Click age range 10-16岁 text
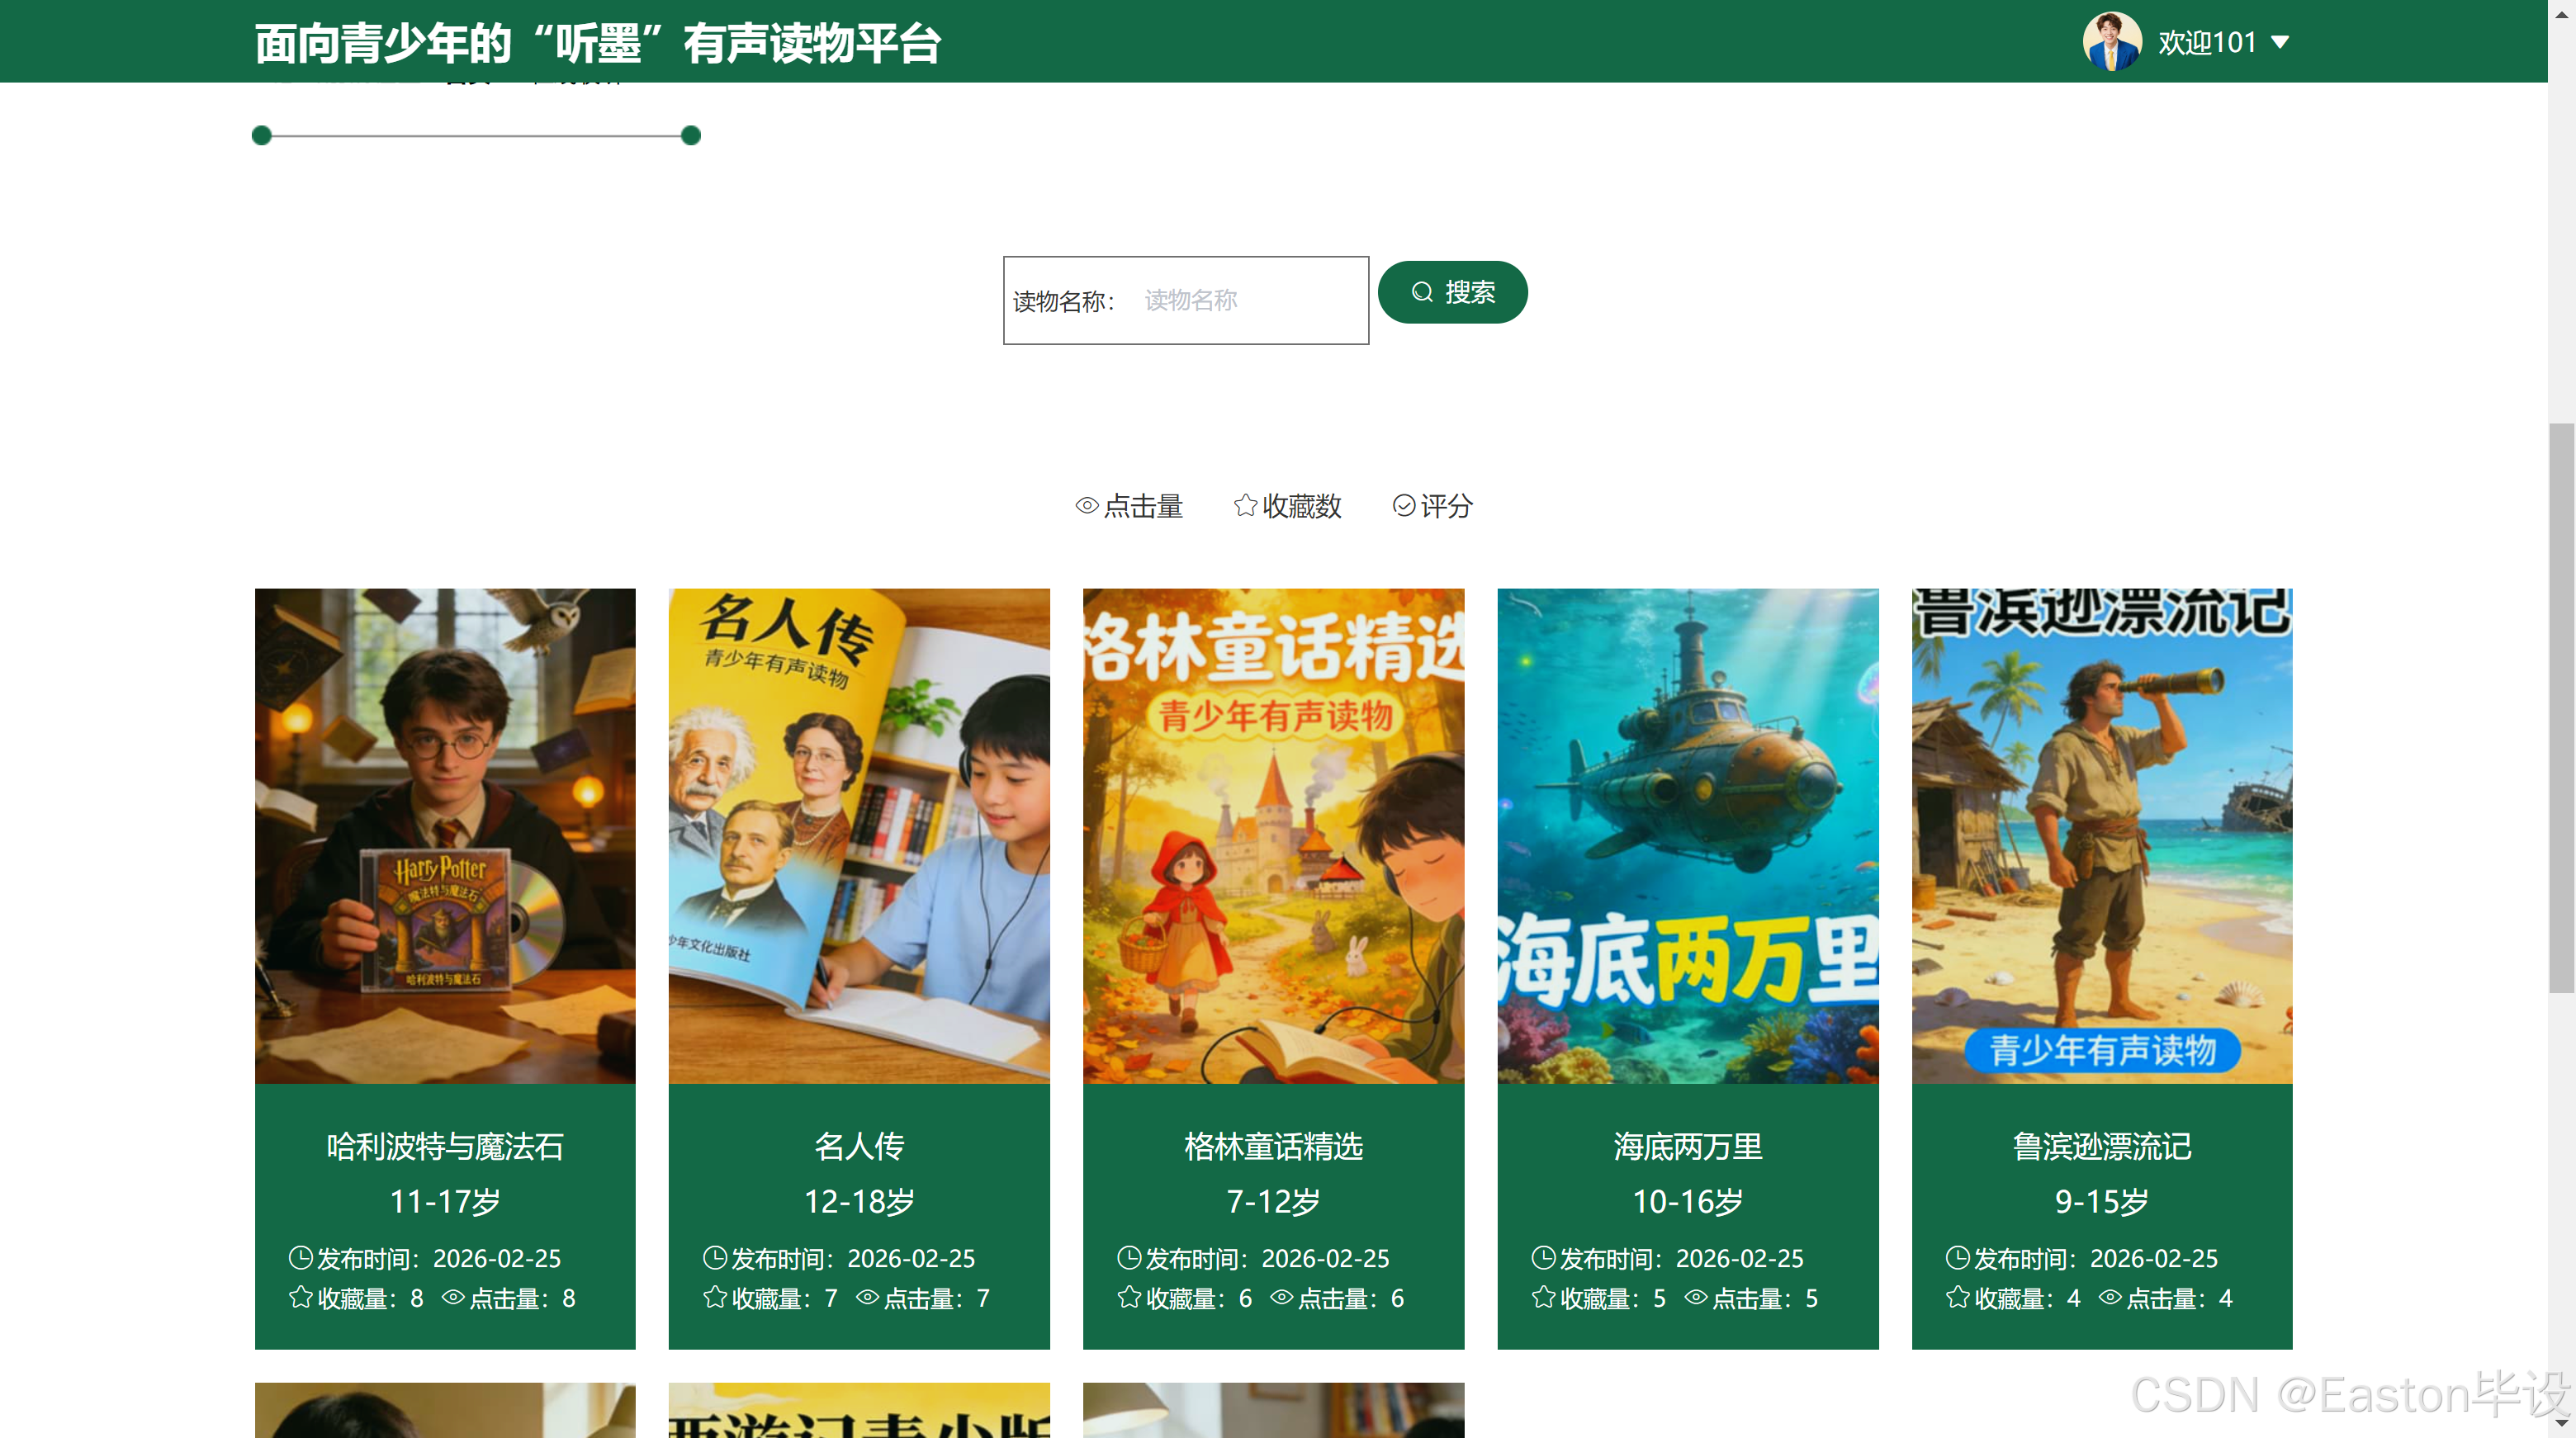Screen dimensions: 2576x1438 1688,1201
